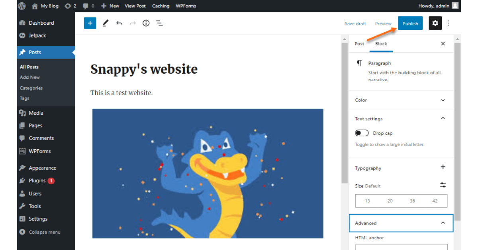Toggle the Settings gear button
Screen dimensions: 478x250
[435, 23]
